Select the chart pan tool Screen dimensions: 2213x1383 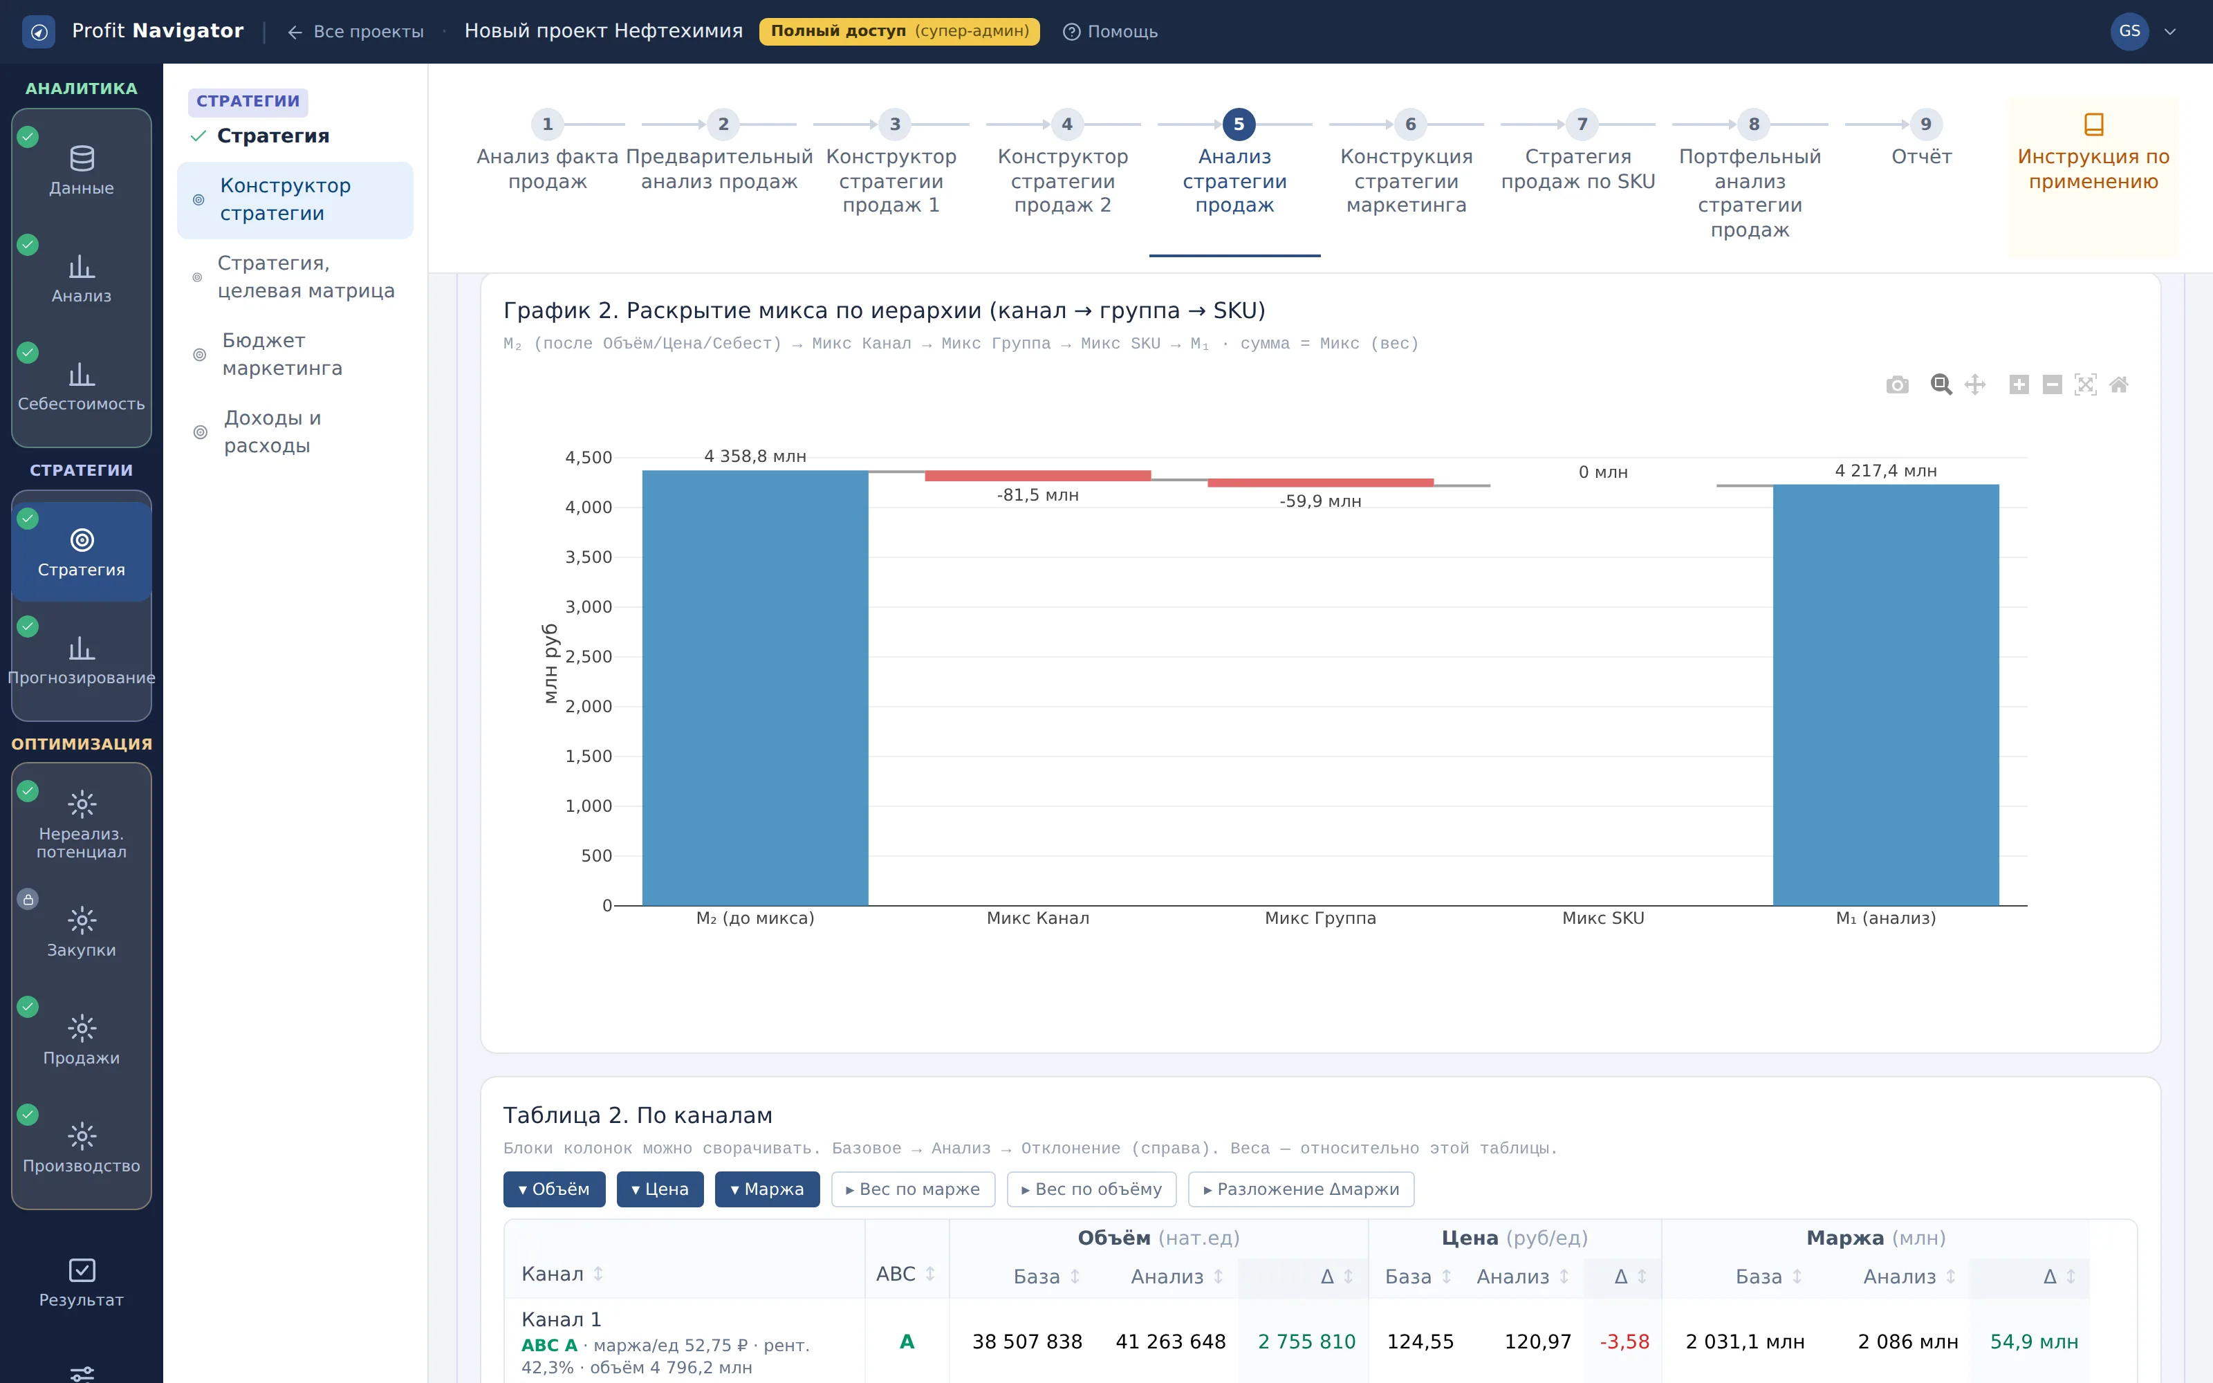(x=1975, y=385)
